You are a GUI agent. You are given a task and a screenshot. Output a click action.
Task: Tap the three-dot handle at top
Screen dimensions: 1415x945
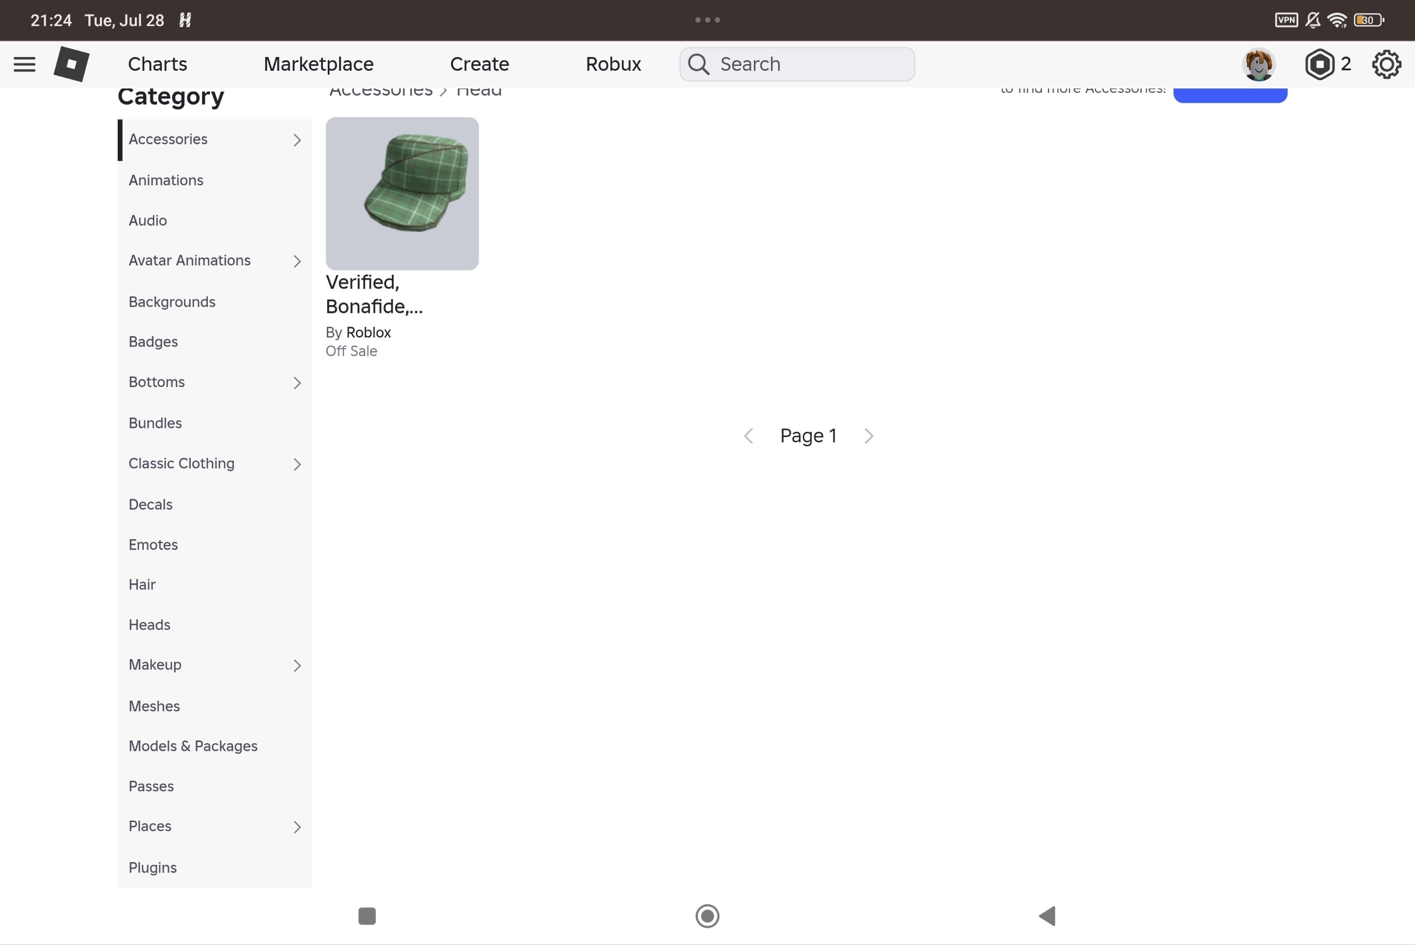click(707, 20)
